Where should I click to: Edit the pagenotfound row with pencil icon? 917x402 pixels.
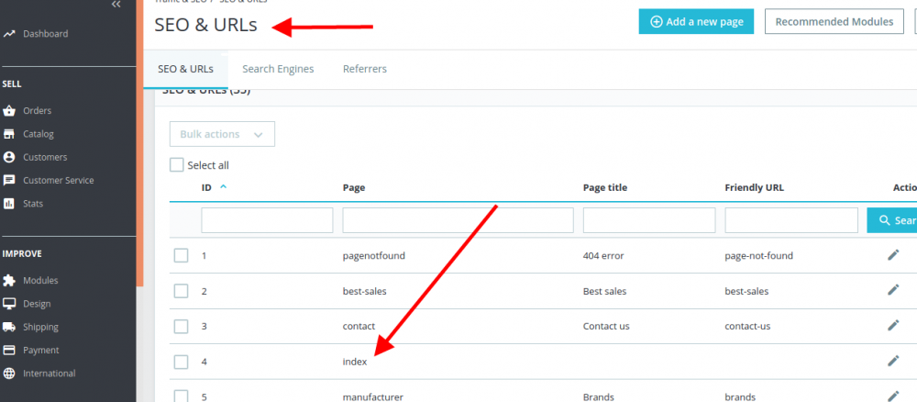pyautogui.click(x=893, y=255)
